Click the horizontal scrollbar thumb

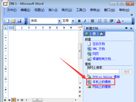(x=37, y=100)
